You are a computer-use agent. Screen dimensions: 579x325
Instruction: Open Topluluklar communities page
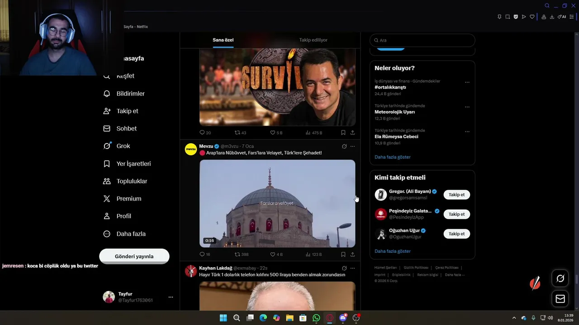tap(125, 181)
